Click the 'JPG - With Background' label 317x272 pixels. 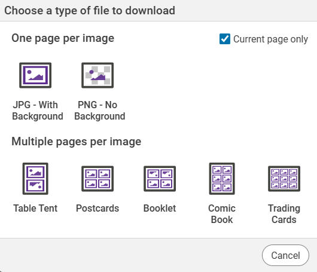coord(38,111)
